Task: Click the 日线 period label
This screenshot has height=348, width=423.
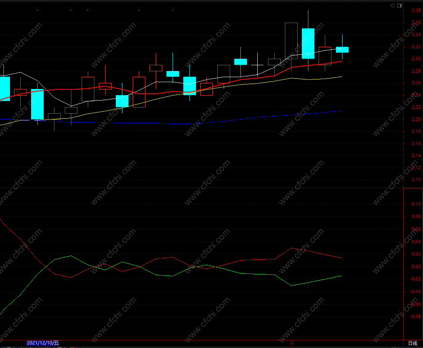Action: tap(413, 343)
